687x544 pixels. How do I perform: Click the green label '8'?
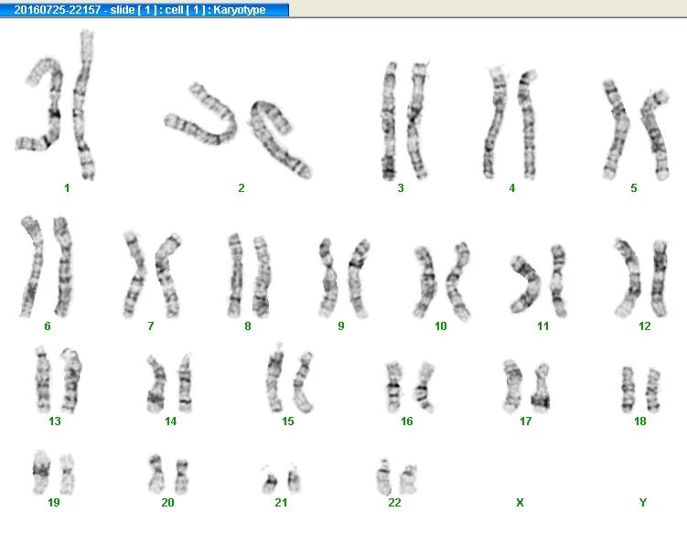point(248,326)
